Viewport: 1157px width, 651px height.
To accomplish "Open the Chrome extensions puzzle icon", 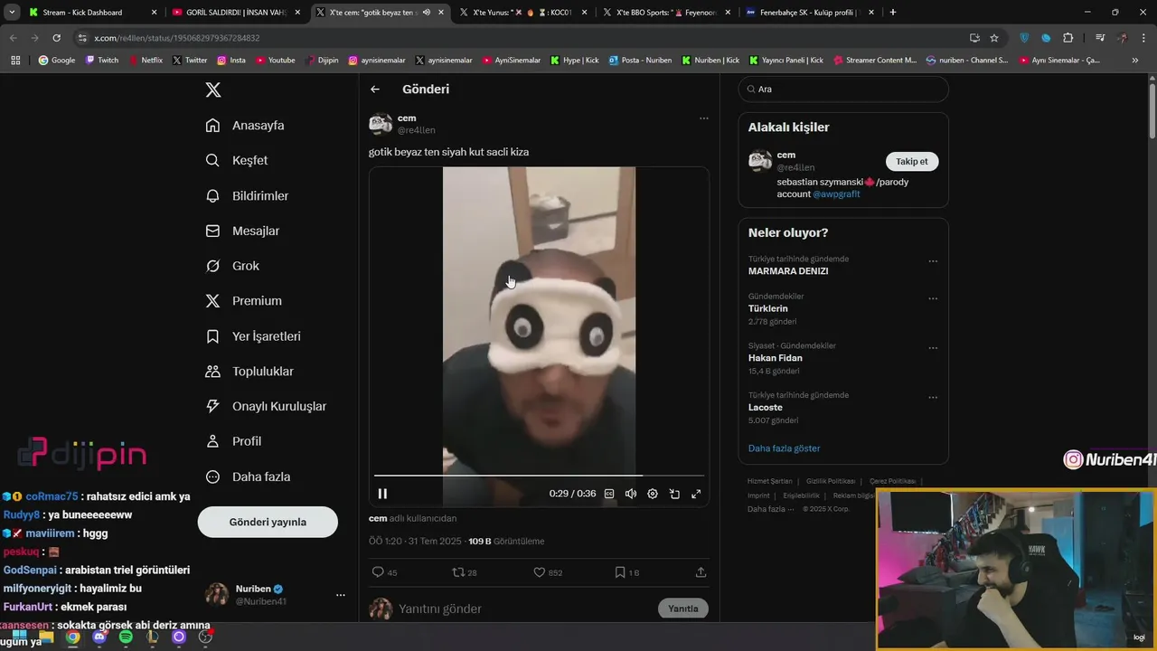I will (x=1068, y=38).
